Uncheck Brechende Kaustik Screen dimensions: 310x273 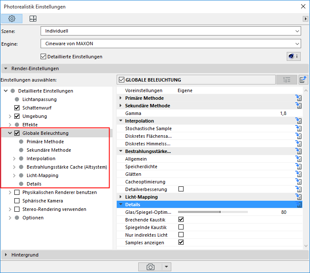181,219
